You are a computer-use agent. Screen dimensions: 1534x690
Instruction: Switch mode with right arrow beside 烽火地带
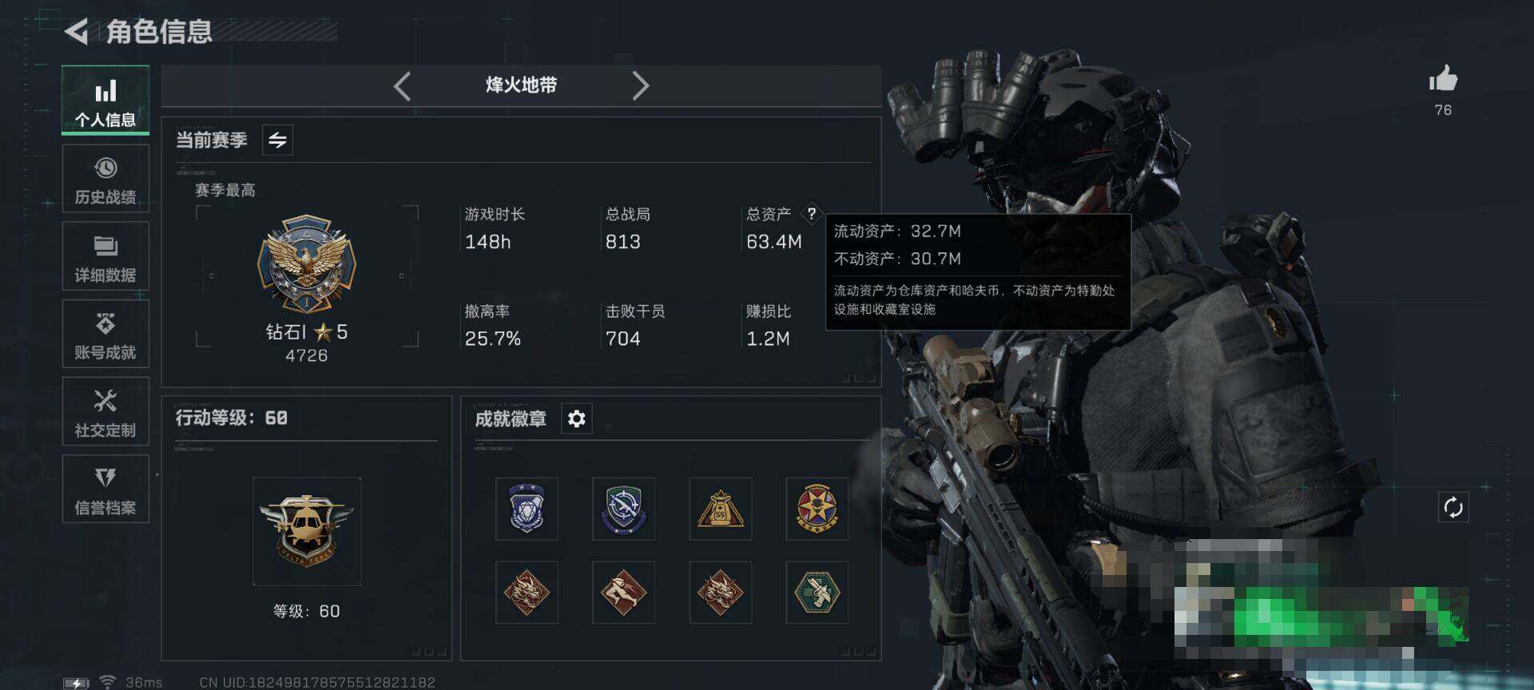[640, 85]
